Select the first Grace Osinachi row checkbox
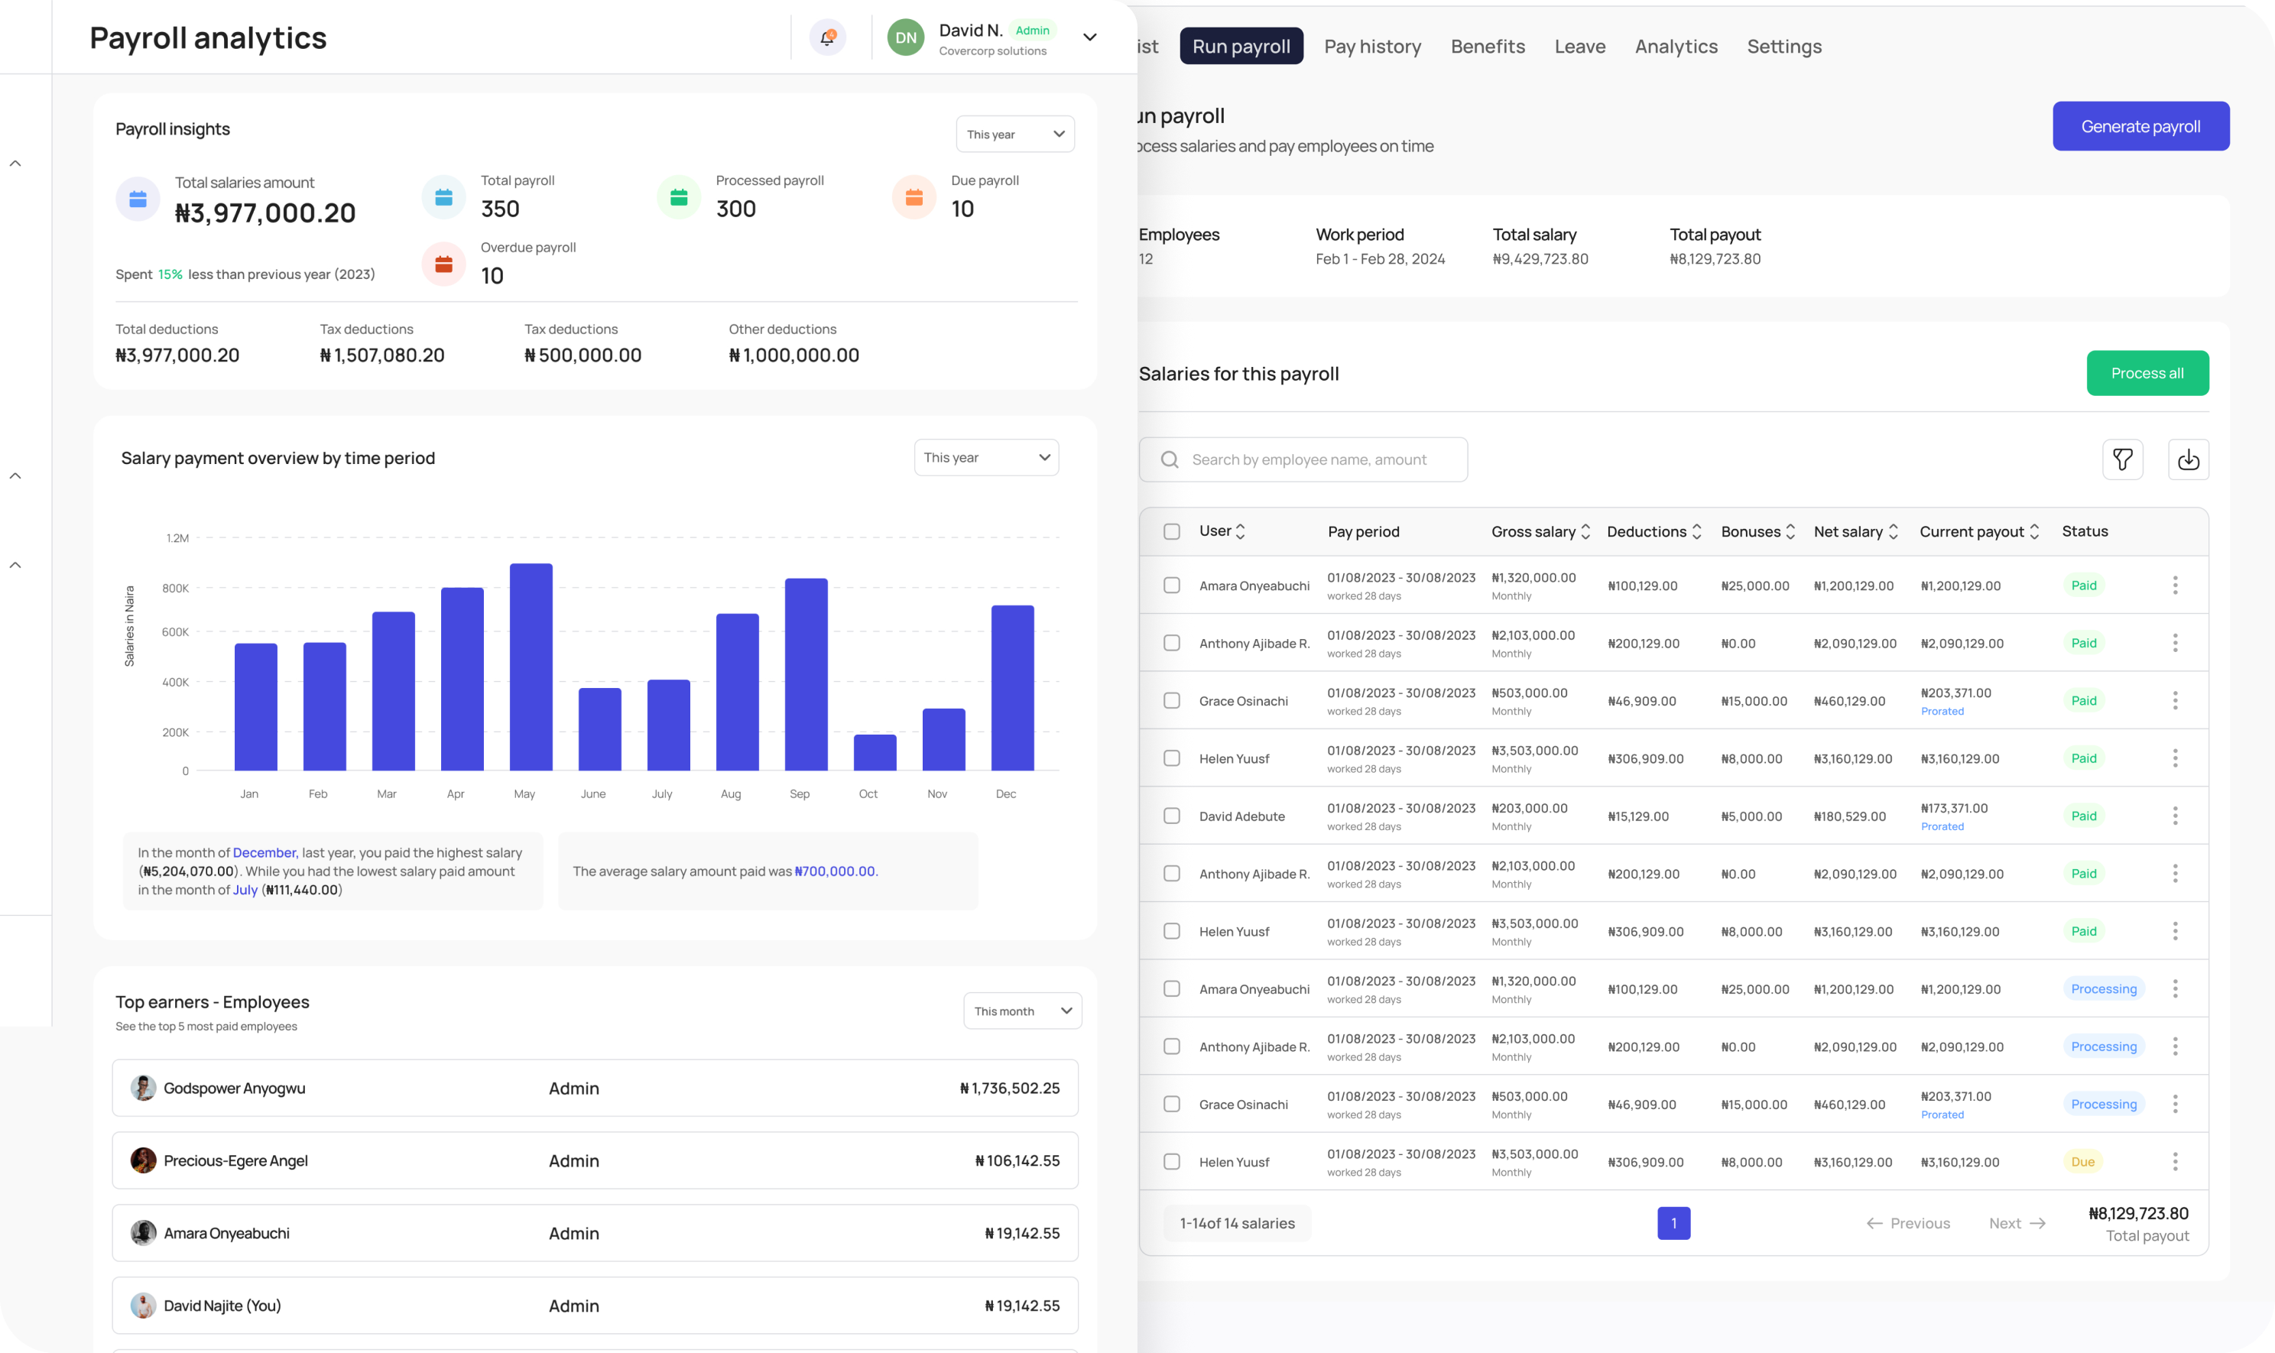Image resolution: width=2275 pixels, height=1353 pixels. coord(1172,700)
